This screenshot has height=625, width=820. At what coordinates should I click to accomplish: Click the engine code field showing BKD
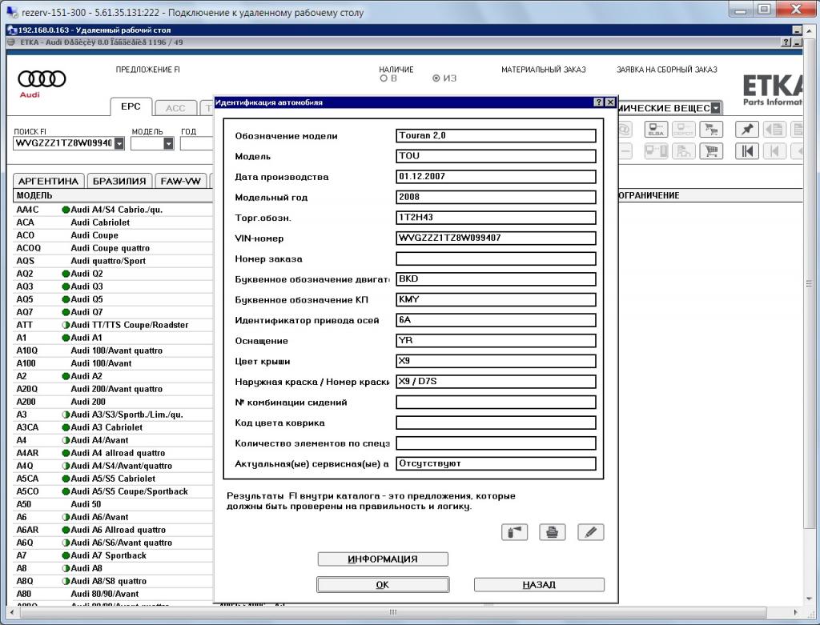496,279
